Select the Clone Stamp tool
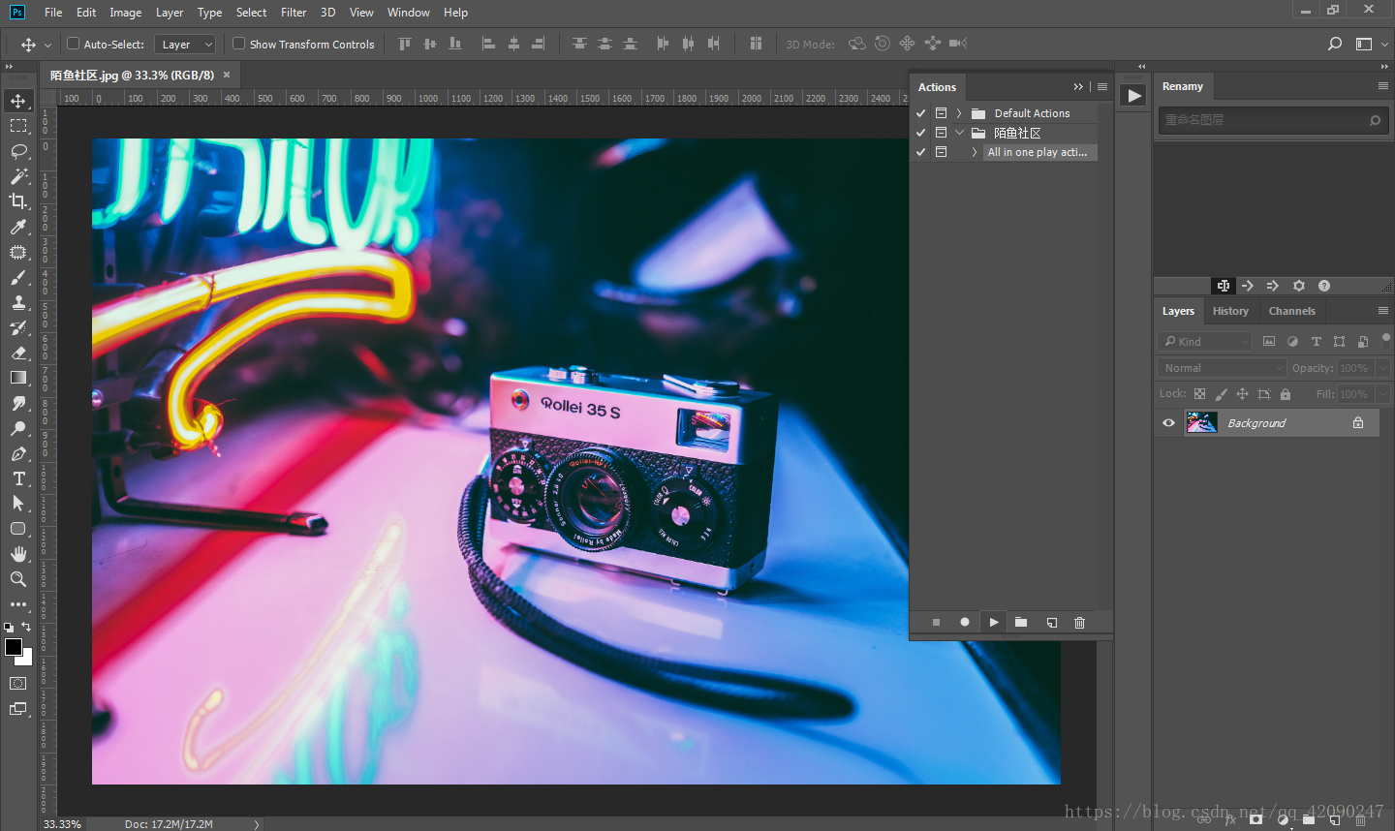Image resolution: width=1395 pixels, height=831 pixels. pyautogui.click(x=18, y=302)
